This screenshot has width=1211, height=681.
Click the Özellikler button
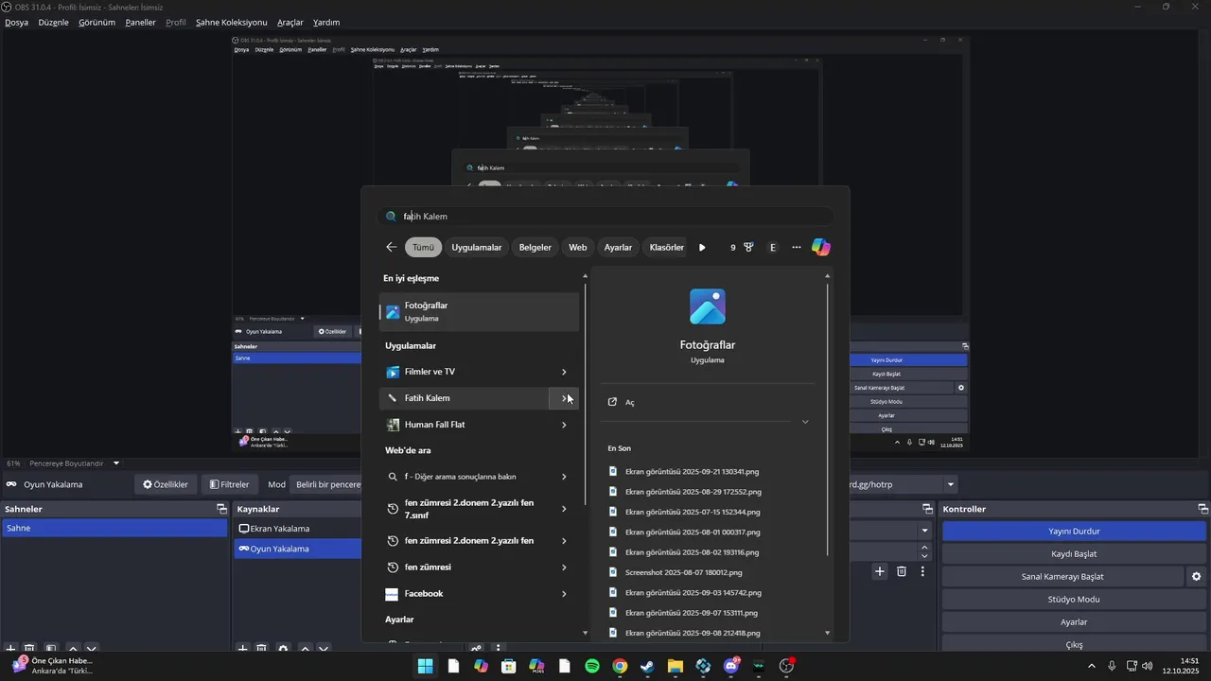[166, 484]
